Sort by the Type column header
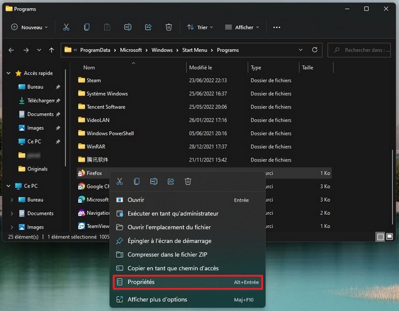Viewport: 399px width, 311px height. pyautogui.click(x=256, y=67)
